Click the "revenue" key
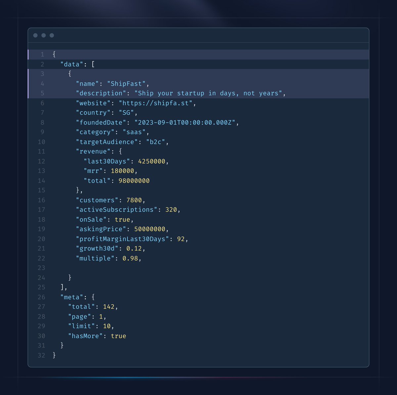 (x=93, y=151)
